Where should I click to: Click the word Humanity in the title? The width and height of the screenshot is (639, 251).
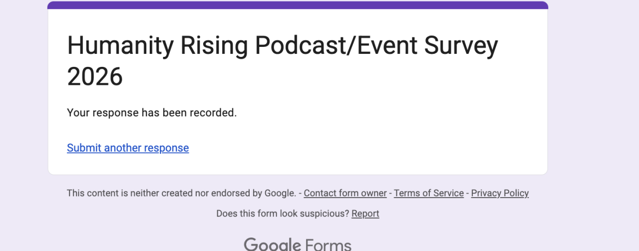click(120, 46)
